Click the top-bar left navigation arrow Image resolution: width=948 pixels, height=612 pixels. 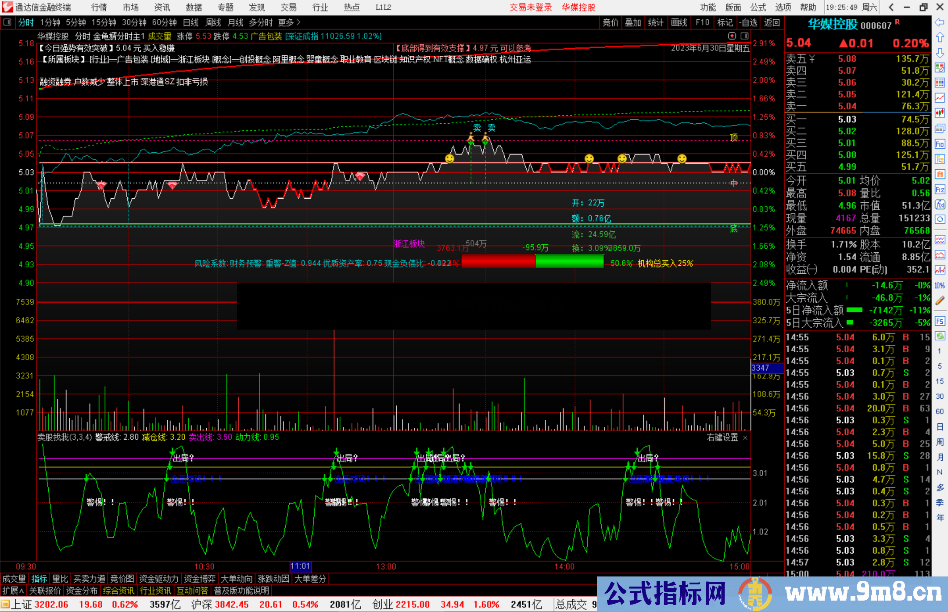891,7
